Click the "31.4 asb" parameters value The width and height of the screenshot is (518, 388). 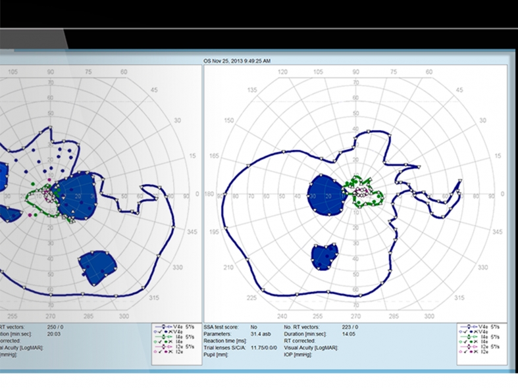coord(261,334)
